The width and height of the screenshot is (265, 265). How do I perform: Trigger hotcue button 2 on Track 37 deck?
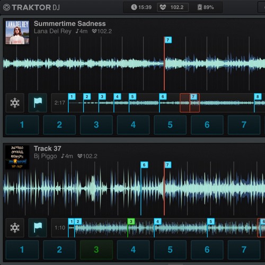59,250
